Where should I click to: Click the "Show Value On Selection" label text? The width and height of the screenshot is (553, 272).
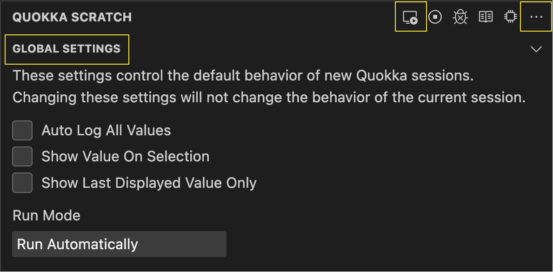125,157
